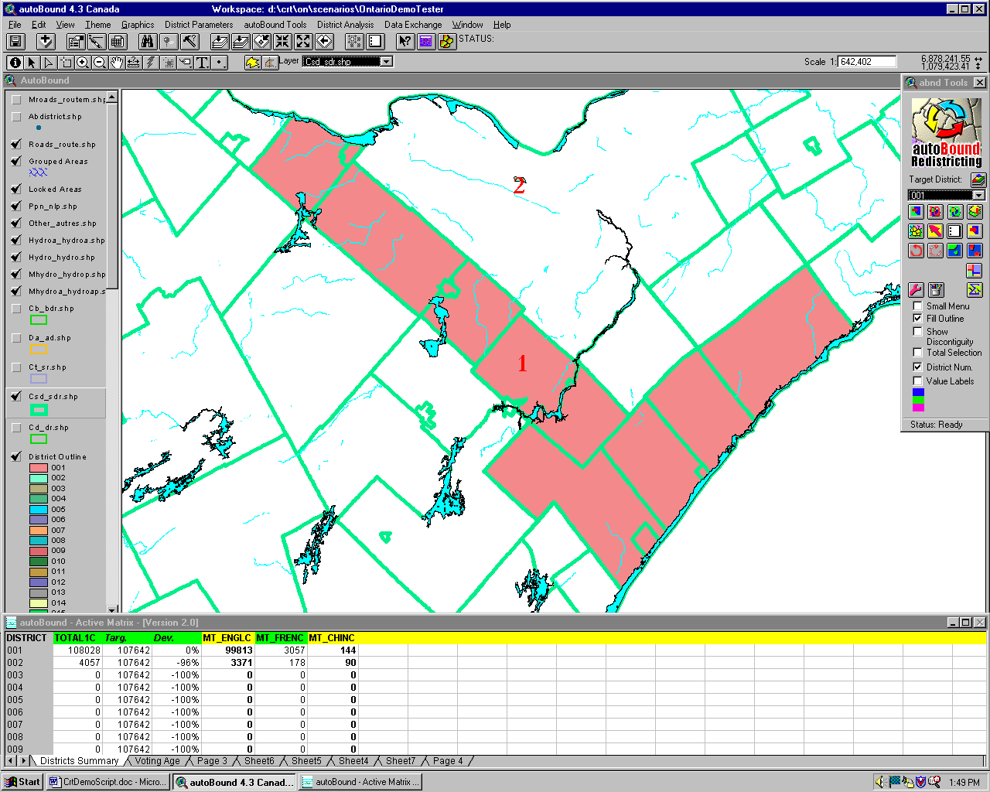This screenshot has width=990, height=792.
Task: Click the Save project toolbar icon
Action: pos(15,42)
